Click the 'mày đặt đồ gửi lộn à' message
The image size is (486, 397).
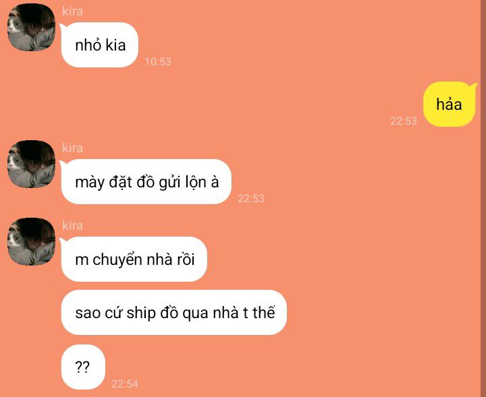(146, 181)
